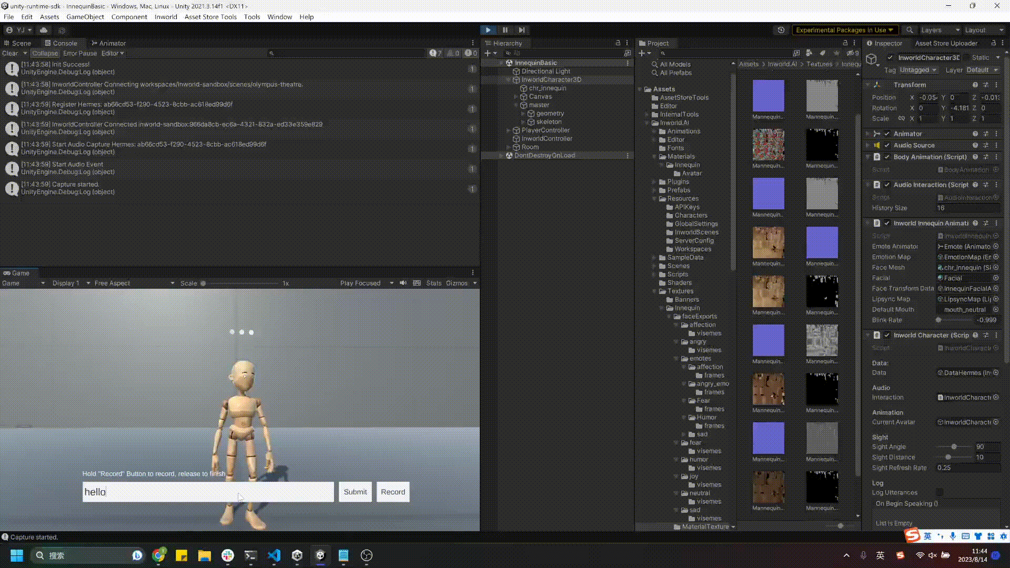Click Textures in the Project breadcrumb
This screenshot has height=568, width=1010.
[x=820, y=64]
